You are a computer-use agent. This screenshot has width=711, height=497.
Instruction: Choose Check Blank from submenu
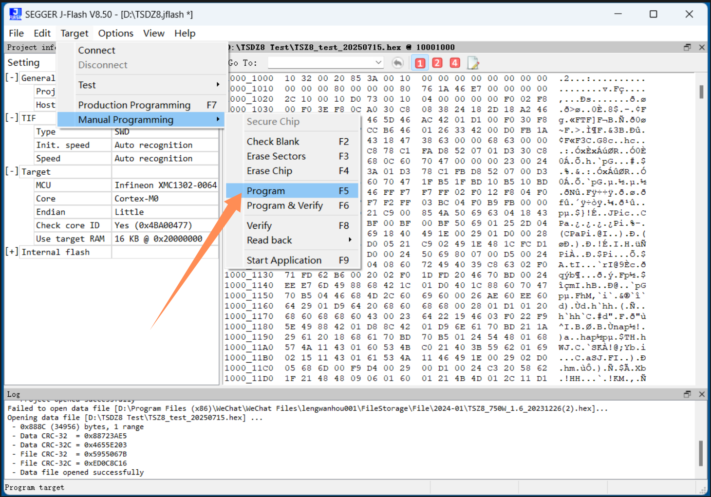[293, 141]
